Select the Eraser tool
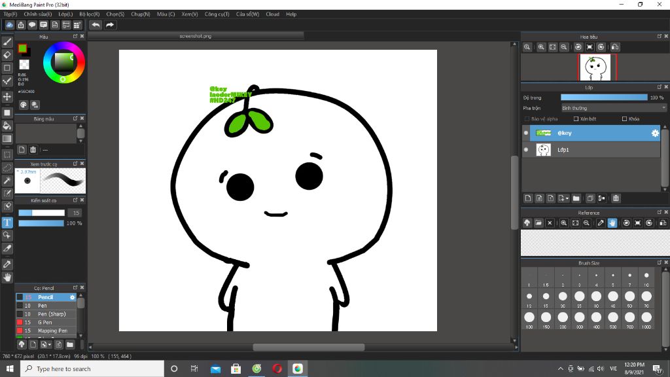The height and width of the screenshot is (377, 670). click(7, 55)
